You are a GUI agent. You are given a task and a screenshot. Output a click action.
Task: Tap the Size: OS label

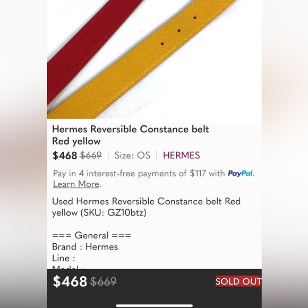pyautogui.click(x=132, y=156)
